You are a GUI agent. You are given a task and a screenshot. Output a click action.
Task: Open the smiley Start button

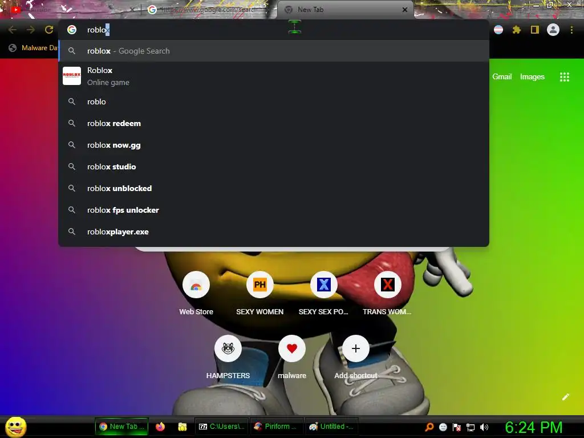click(x=15, y=427)
